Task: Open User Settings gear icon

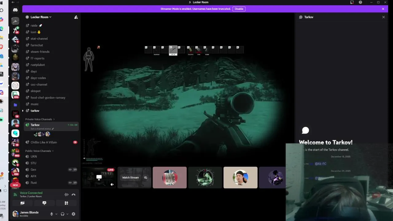Action: coord(73,214)
